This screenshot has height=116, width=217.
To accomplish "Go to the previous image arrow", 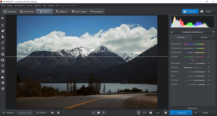I will [x=93, y=113].
